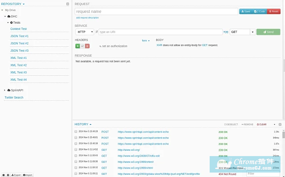This screenshot has width=285, height=177.
Task: Click set an authorization link
Action: [x=113, y=46]
